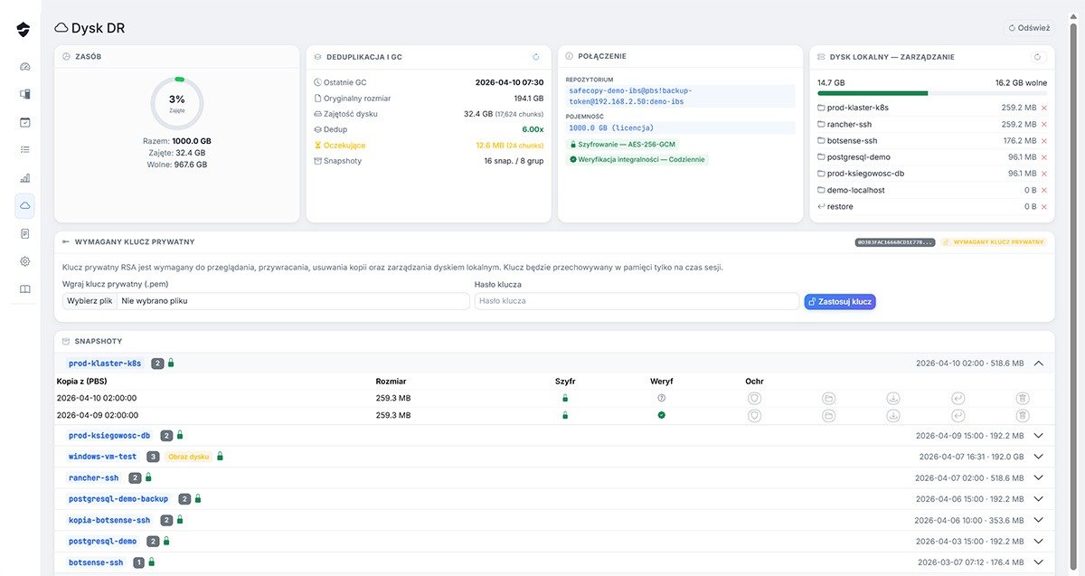Click the Odśwież button
The height and width of the screenshot is (576, 1085).
pyautogui.click(x=1028, y=28)
